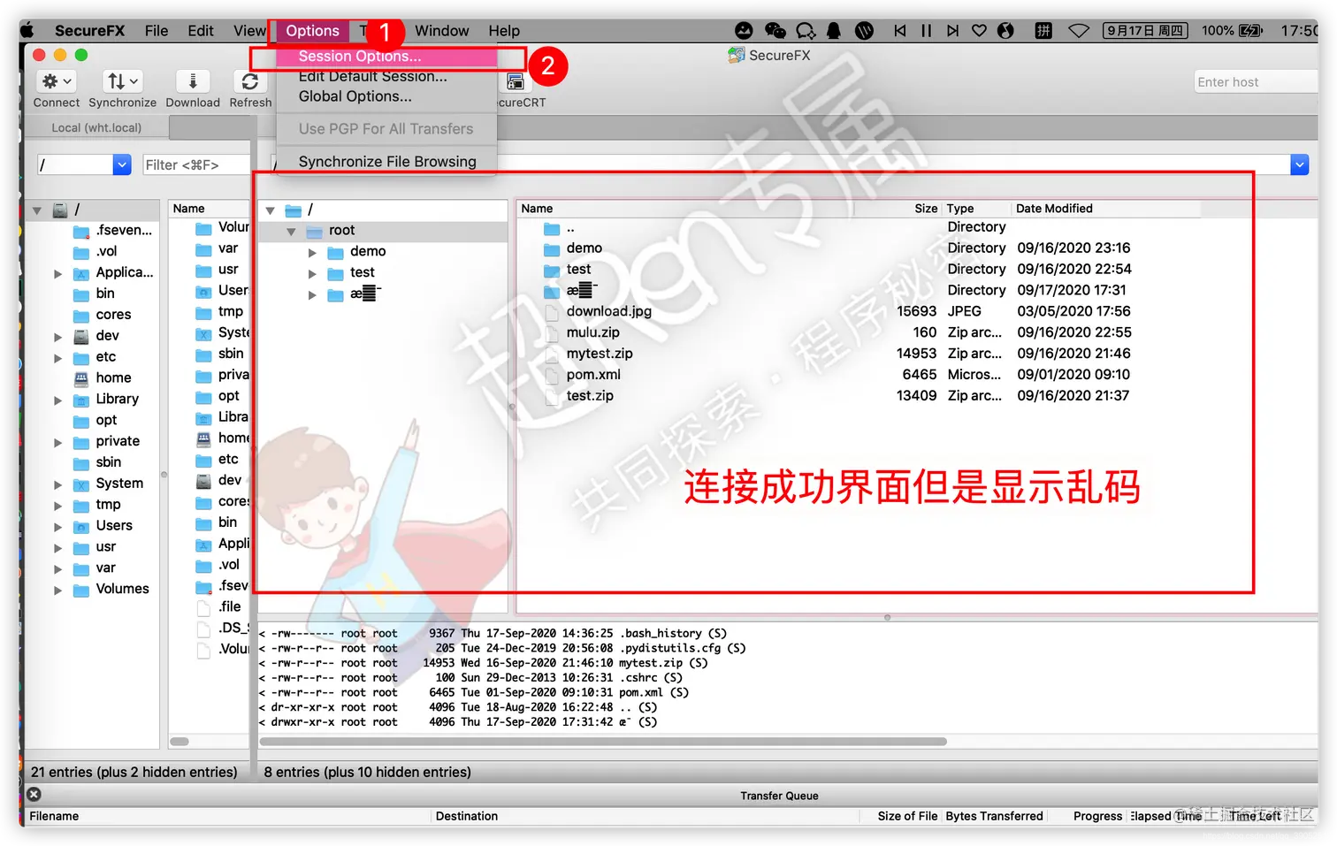
Task: Open the date display in the menu bar
Action: tap(1145, 31)
